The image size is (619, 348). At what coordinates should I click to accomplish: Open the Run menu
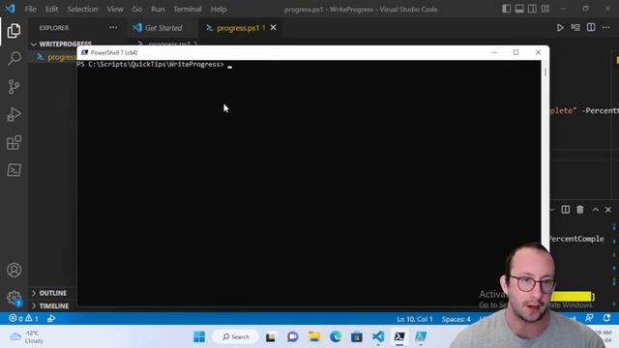click(x=158, y=9)
